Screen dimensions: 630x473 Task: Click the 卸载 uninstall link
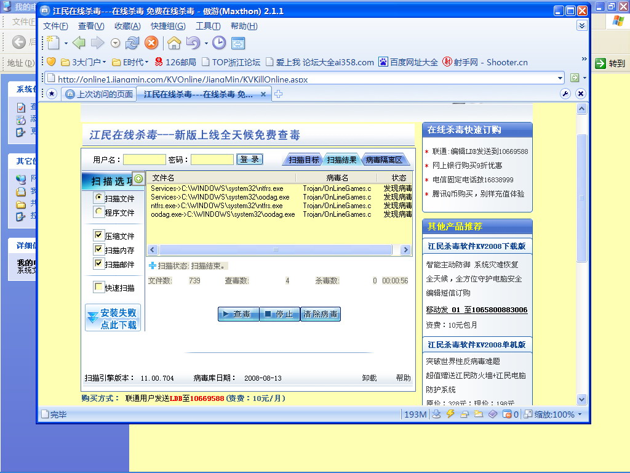pos(369,378)
